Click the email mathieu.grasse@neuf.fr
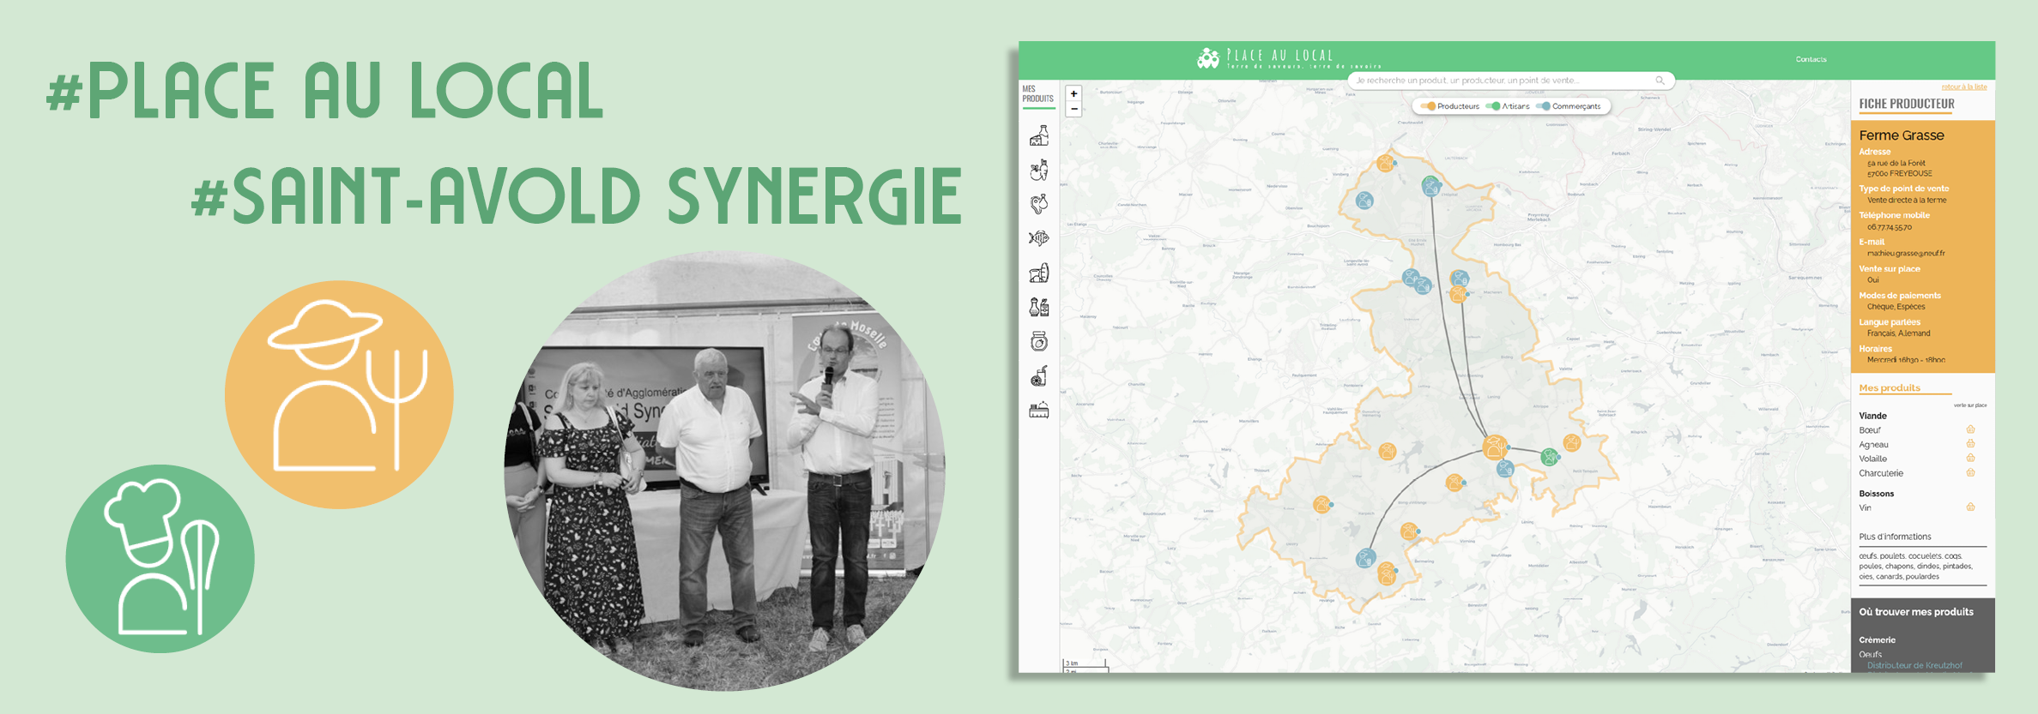 click(1906, 254)
